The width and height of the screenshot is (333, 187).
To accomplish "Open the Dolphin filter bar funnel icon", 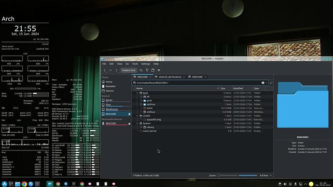I will click(x=147, y=70).
